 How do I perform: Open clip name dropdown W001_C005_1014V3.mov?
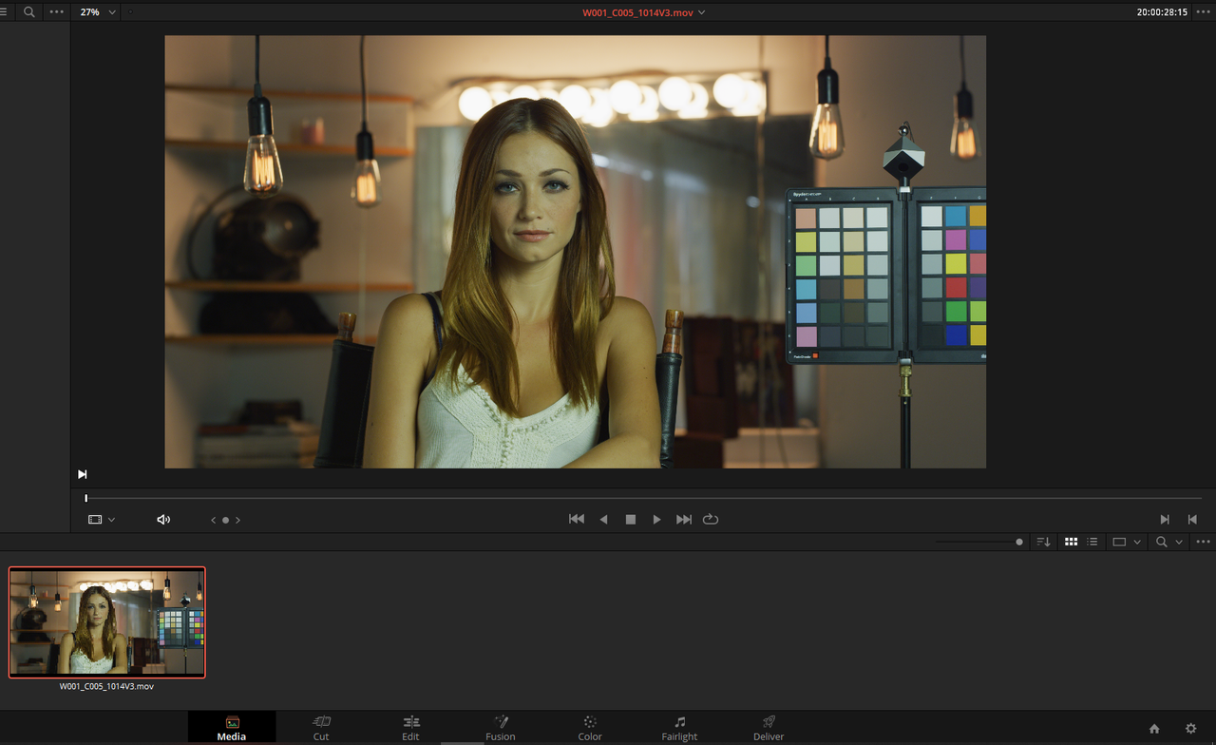[643, 12]
